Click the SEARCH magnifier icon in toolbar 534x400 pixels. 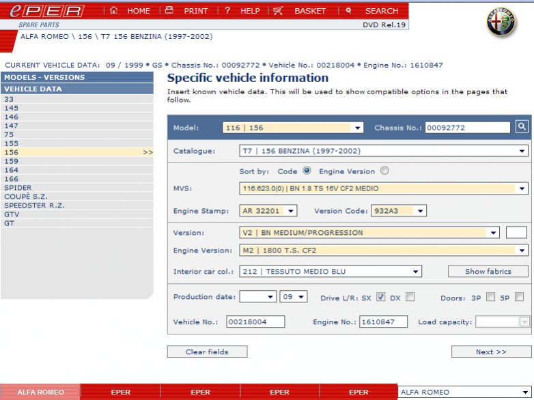(x=349, y=11)
